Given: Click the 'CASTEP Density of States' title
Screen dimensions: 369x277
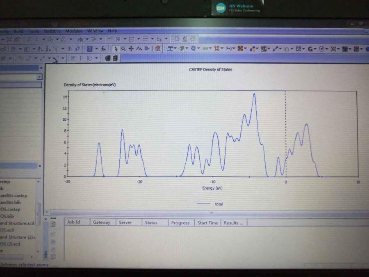Looking at the screenshot, I should 211,69.
